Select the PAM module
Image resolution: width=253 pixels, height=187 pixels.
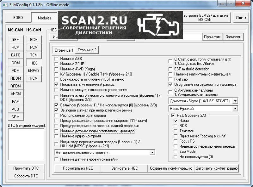point(15,101)
